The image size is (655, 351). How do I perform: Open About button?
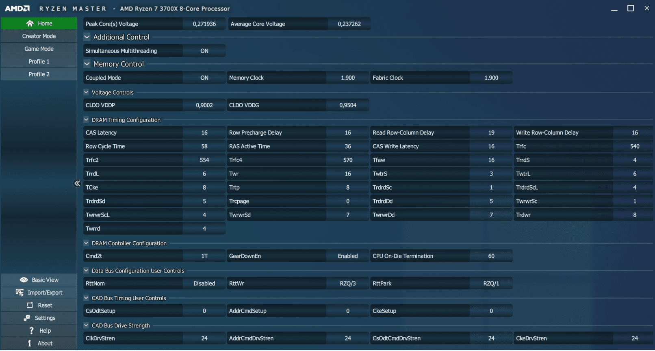39,343
